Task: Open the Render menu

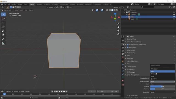Action: click(x=13, y=4)
